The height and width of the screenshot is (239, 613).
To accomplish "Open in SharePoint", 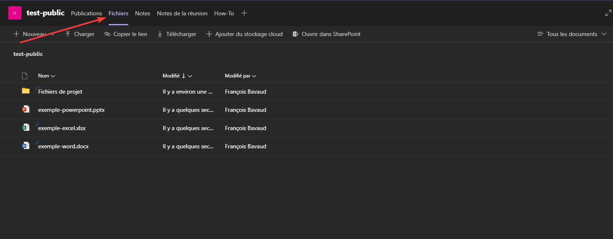I will pyautogui.click(x=326, y=34).
